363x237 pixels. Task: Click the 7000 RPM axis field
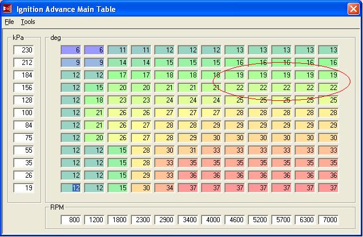tap(328, 219)
